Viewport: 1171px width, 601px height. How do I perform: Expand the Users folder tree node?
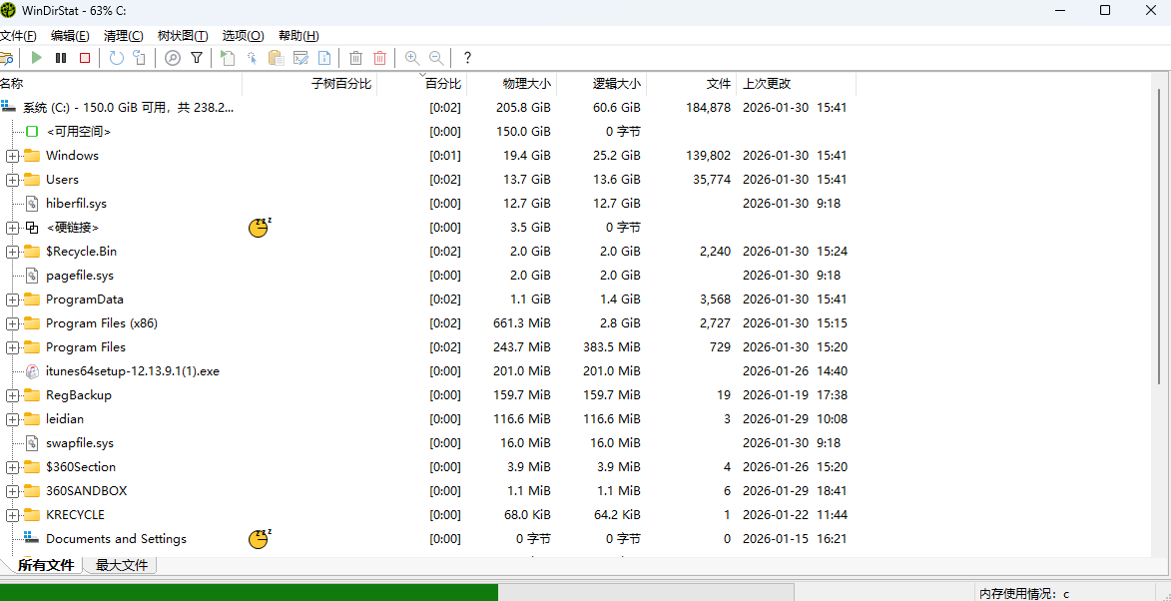coord(12,180)
